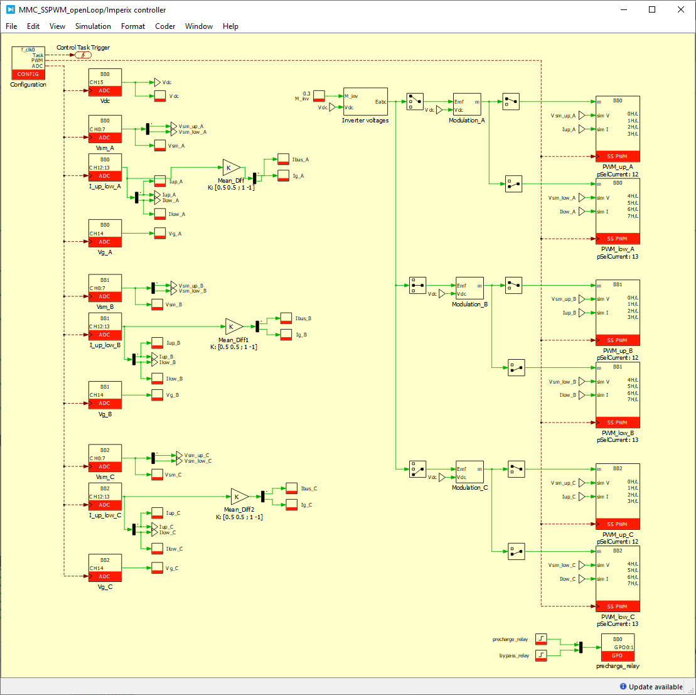Viewport: 696px width, 695px height.
Task: Click the Inverter voltages subsystem block
Action: pos(365,101)
